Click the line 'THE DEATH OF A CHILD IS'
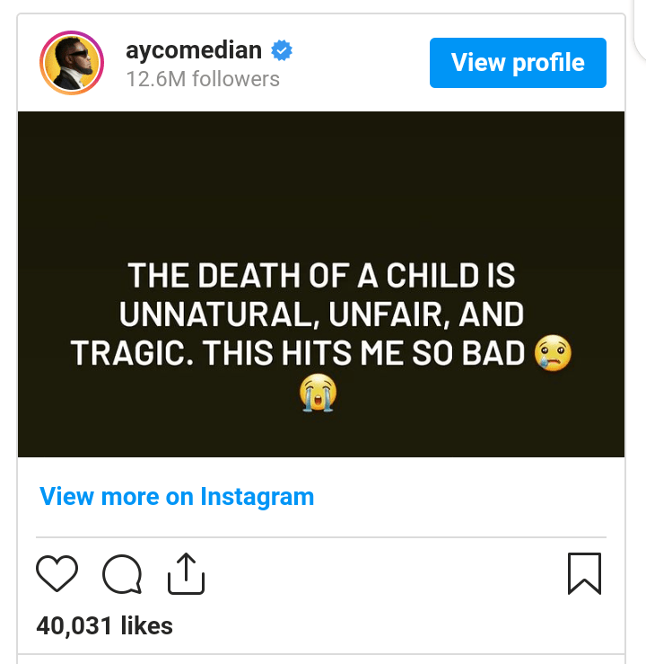 click(320, 276)
